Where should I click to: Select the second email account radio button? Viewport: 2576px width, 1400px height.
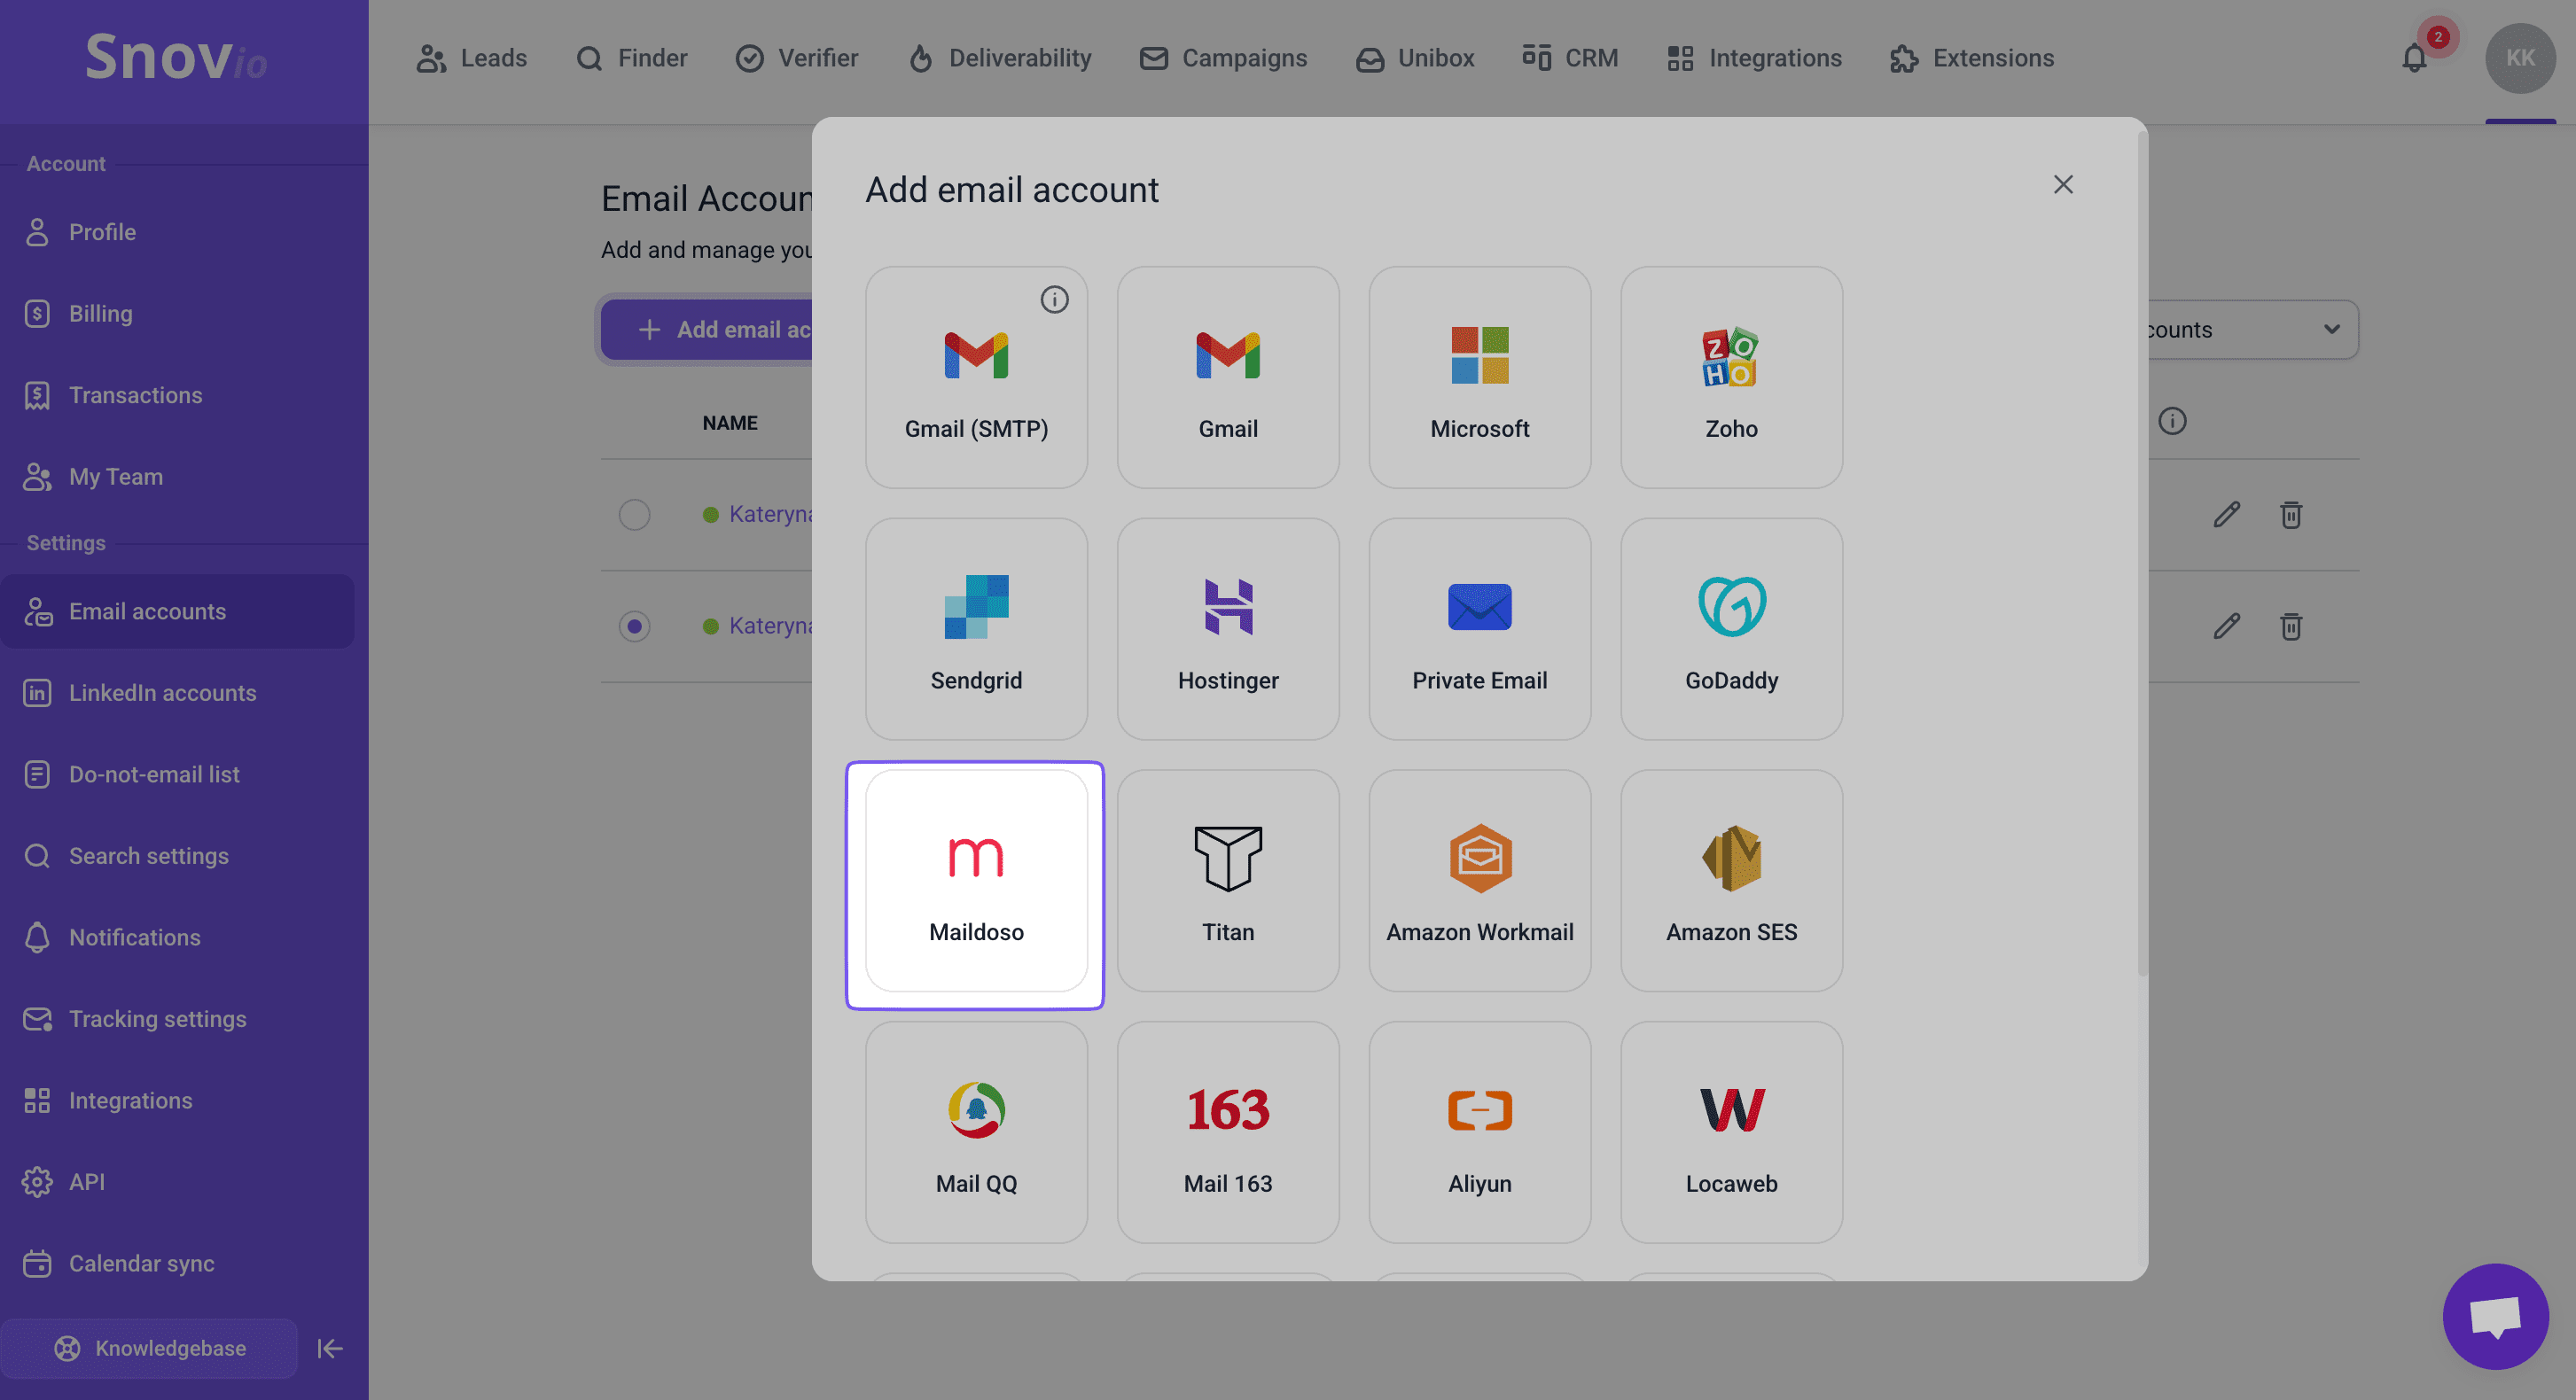634,626
